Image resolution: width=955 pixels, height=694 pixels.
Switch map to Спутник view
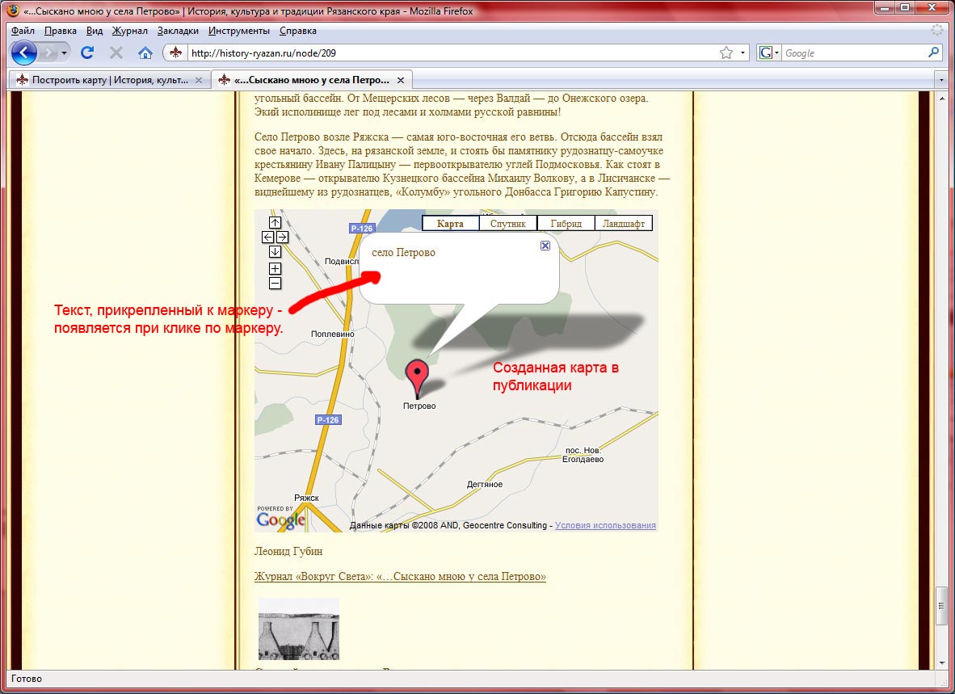click(508, 224)
